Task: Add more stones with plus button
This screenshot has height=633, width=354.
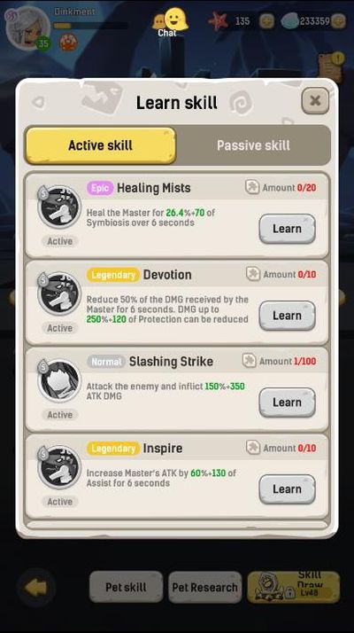Action: click(338, 21)
